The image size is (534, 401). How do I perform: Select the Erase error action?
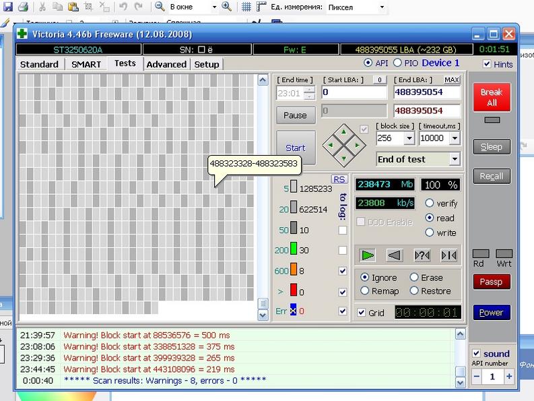[414, 277]
